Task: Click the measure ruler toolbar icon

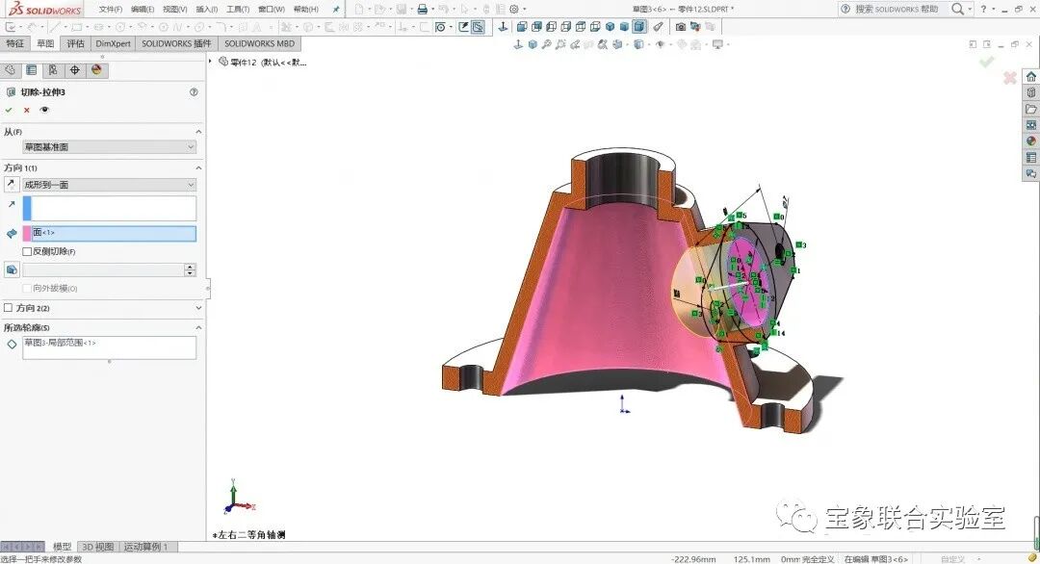Action: click(658, 27)
